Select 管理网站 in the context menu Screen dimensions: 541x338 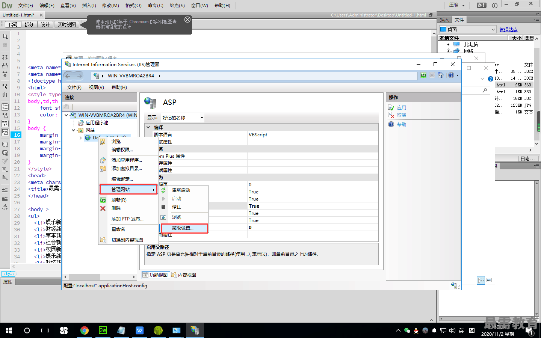coord(128,190)
